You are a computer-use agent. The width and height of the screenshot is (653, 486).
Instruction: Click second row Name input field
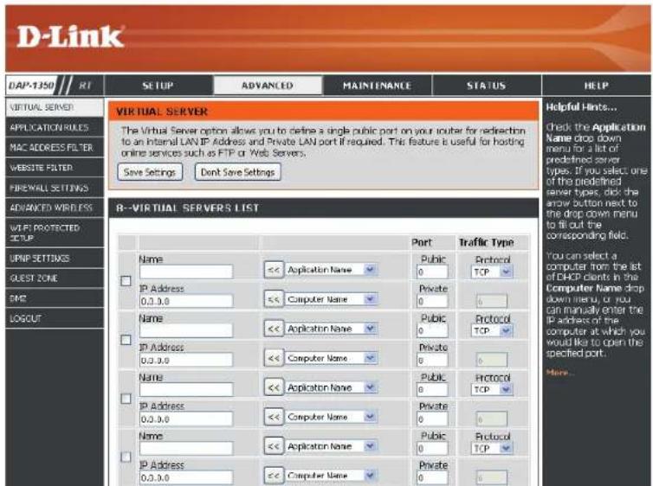(186, 330)
